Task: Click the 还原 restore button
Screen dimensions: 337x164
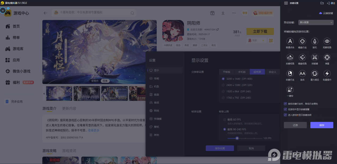Action: 295,125
